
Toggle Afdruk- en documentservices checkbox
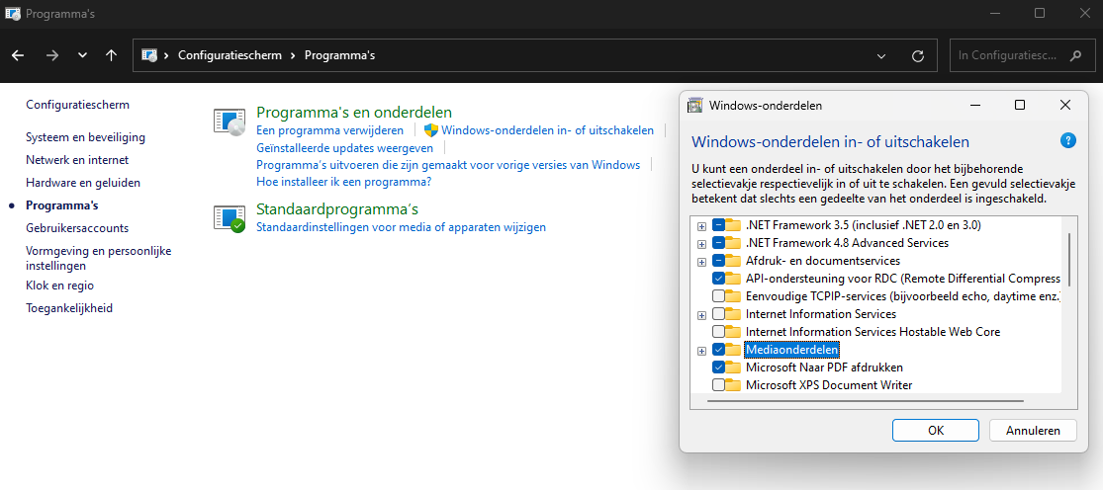tap(718, 261)
